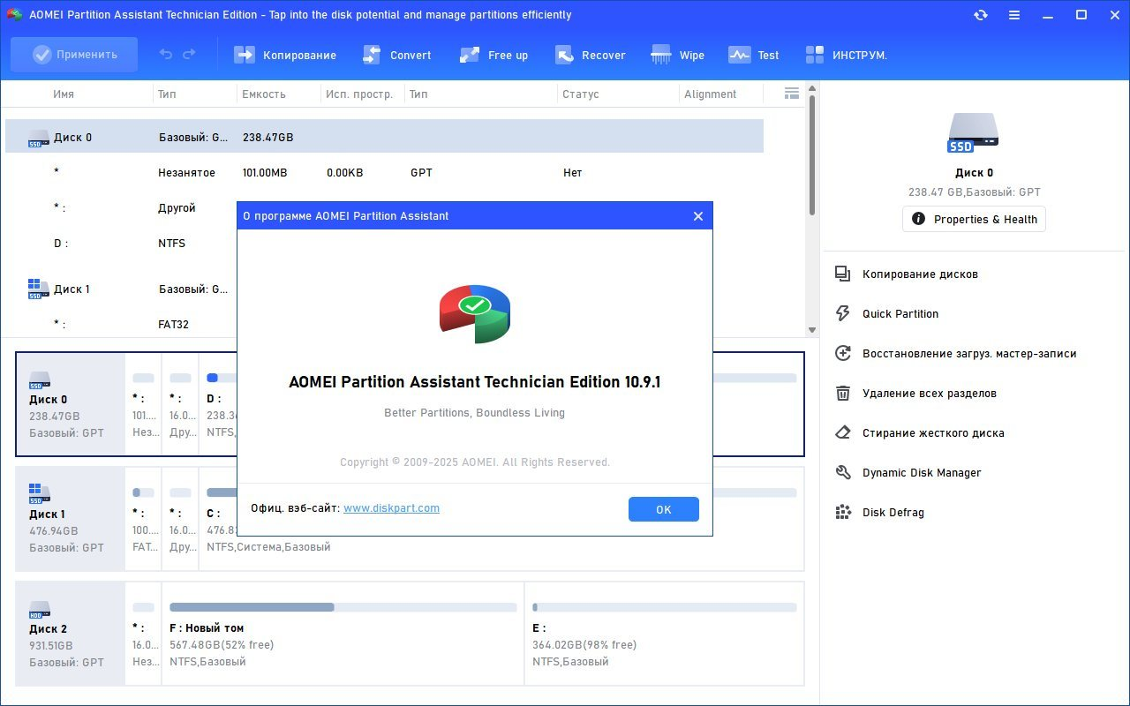This screenshot has height=706, width=1130.
Task: Close the About AOMEI dialog
Action: click(x=697, y=216)
